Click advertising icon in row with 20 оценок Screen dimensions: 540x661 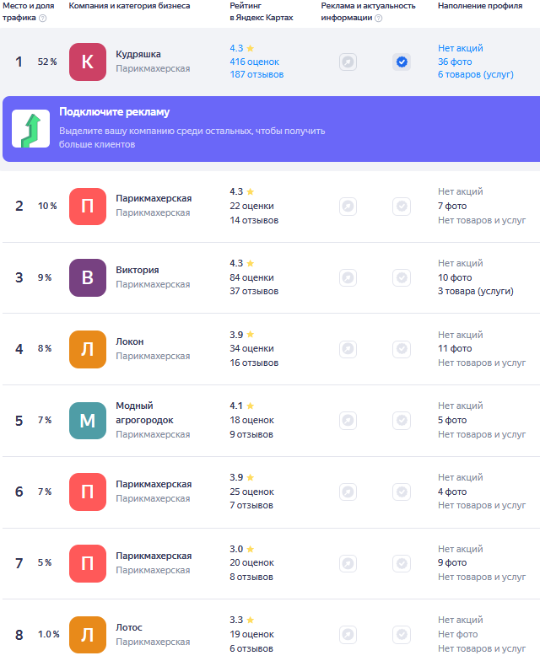(x=348, y=563)
